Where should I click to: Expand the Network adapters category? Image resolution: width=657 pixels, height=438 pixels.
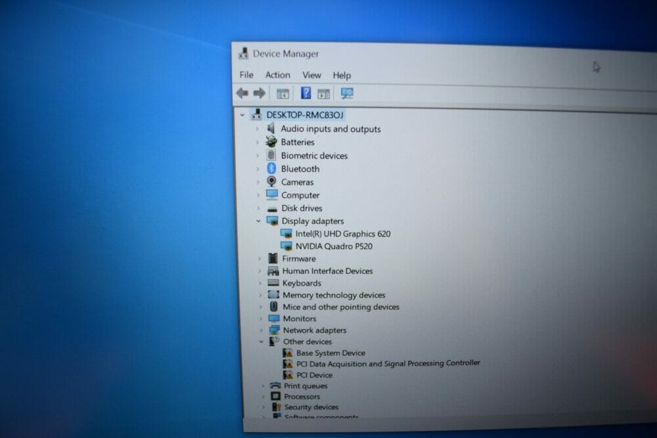pos(261,330)
